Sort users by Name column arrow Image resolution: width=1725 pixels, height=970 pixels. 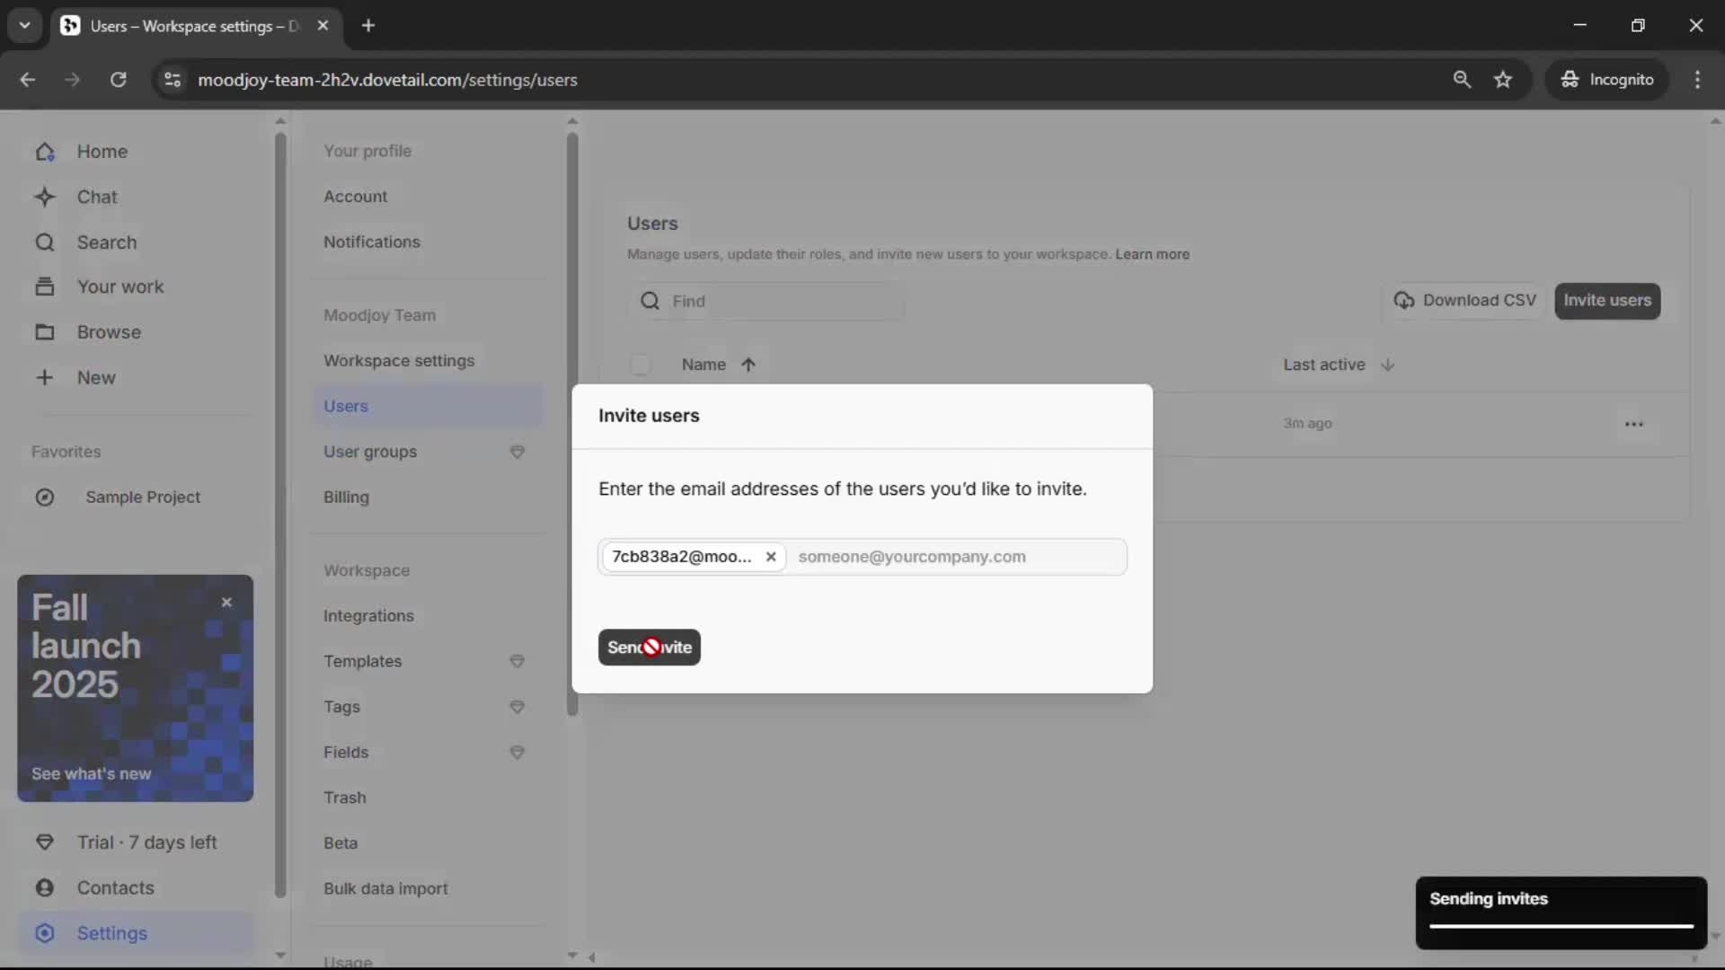[748, 365]
